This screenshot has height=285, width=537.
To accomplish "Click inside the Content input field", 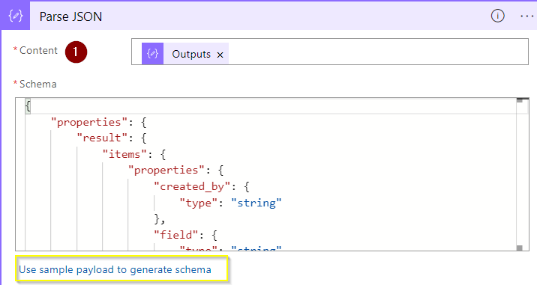I will coord(330,52).
